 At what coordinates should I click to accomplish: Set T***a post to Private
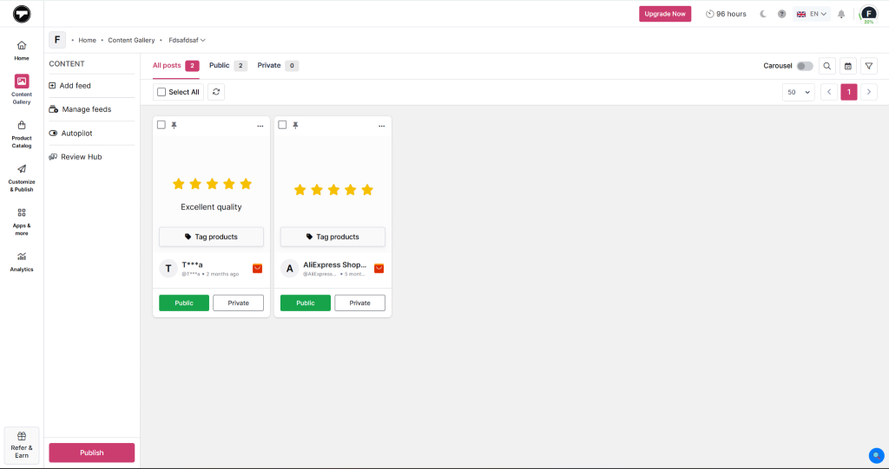pos(238,303)
